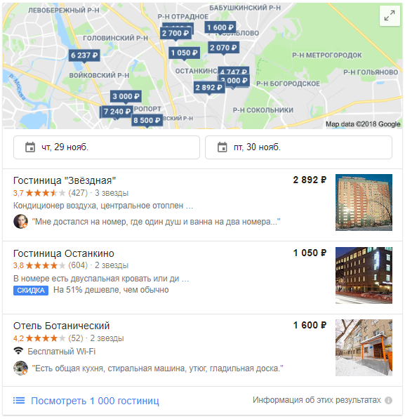Click the 6 237 ₽ map price marker
Viewport: 405px width, 419px height.
tap(84, 55)
